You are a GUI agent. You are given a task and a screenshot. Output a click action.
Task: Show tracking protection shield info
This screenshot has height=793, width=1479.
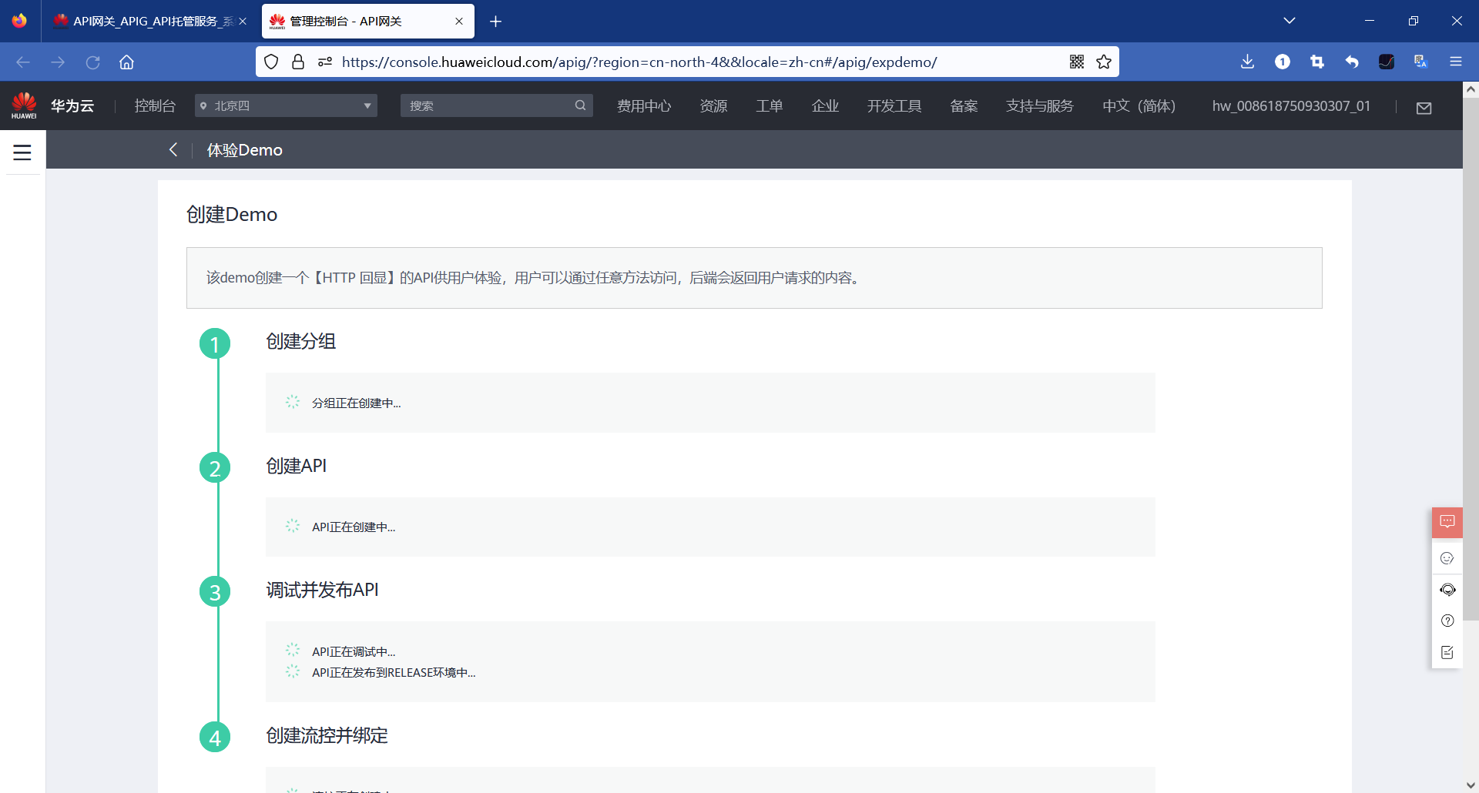271,62
